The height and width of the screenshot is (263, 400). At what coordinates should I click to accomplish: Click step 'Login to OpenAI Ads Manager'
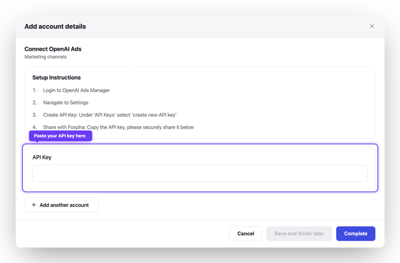(76, 90)
